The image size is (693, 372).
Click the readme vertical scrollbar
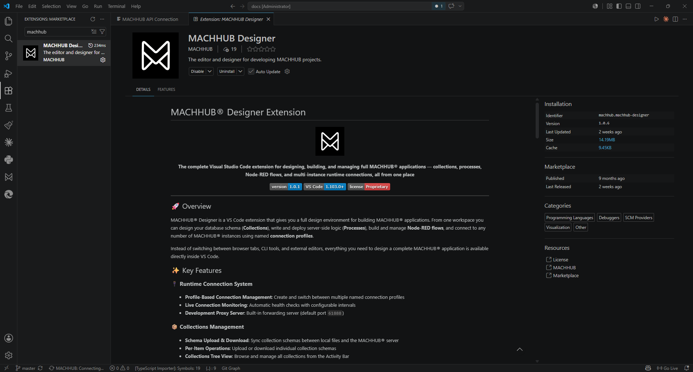[x=537, y=120]
